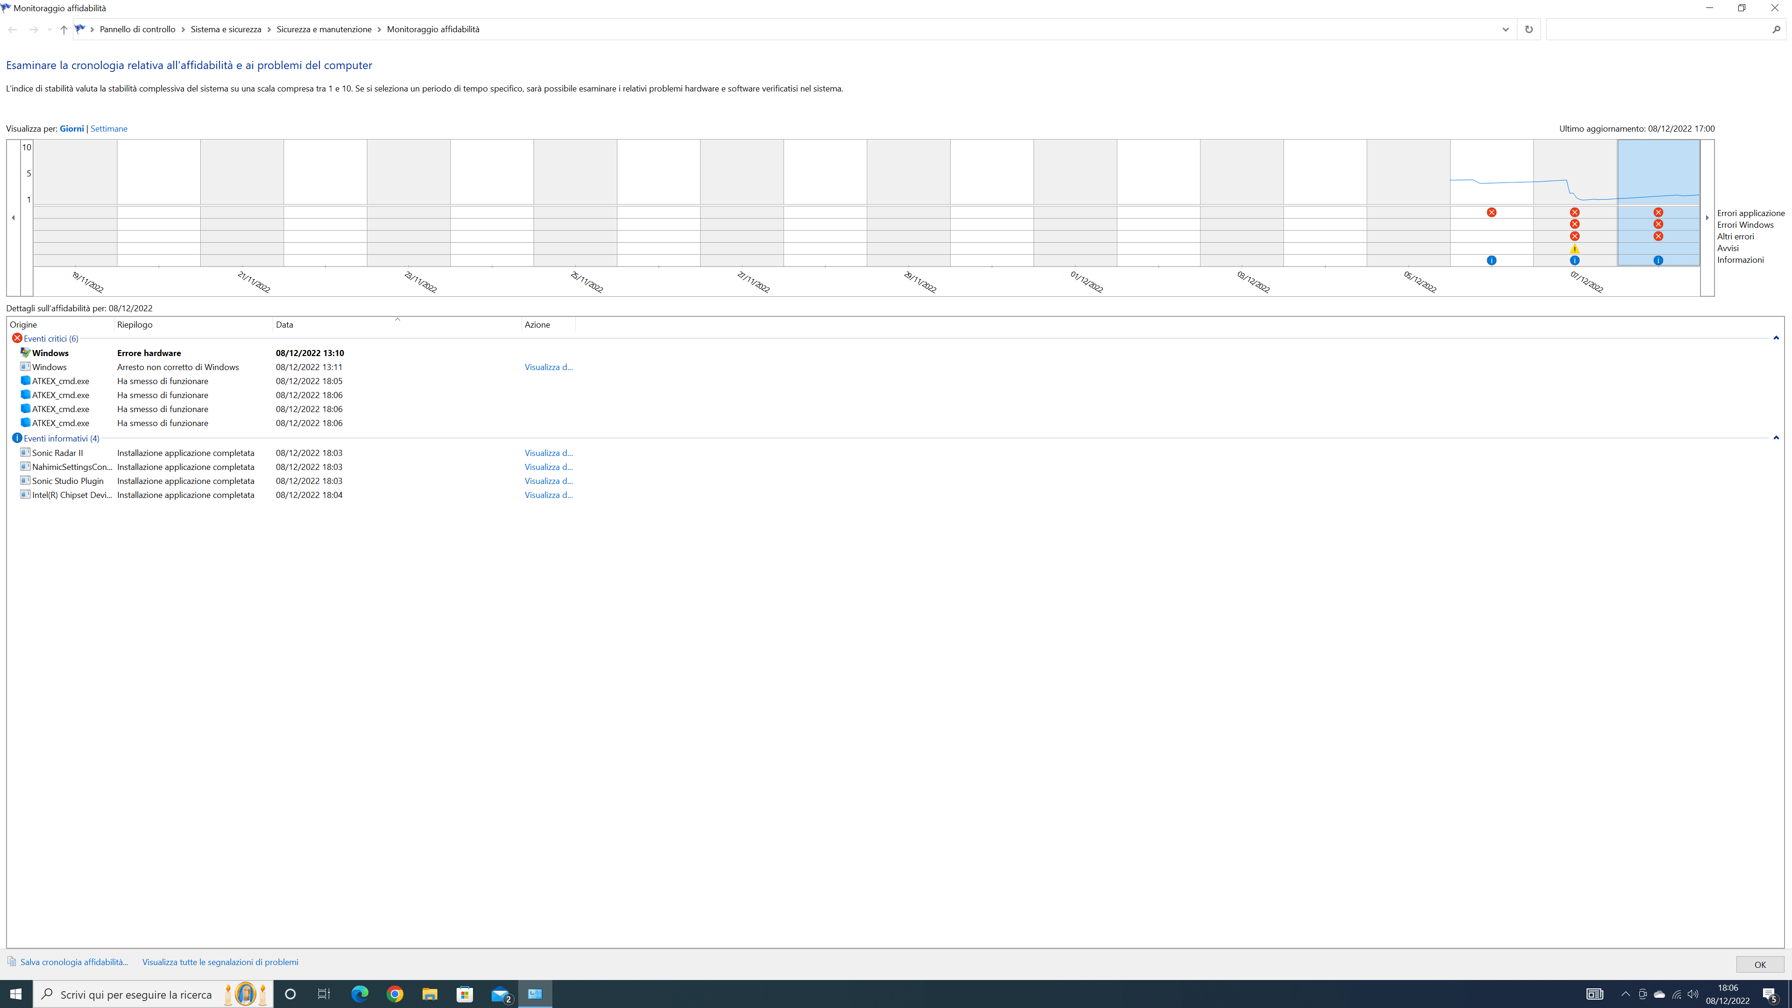
Task: Click warning triangle icon in Avvisi row
Action: [1574, 249]
